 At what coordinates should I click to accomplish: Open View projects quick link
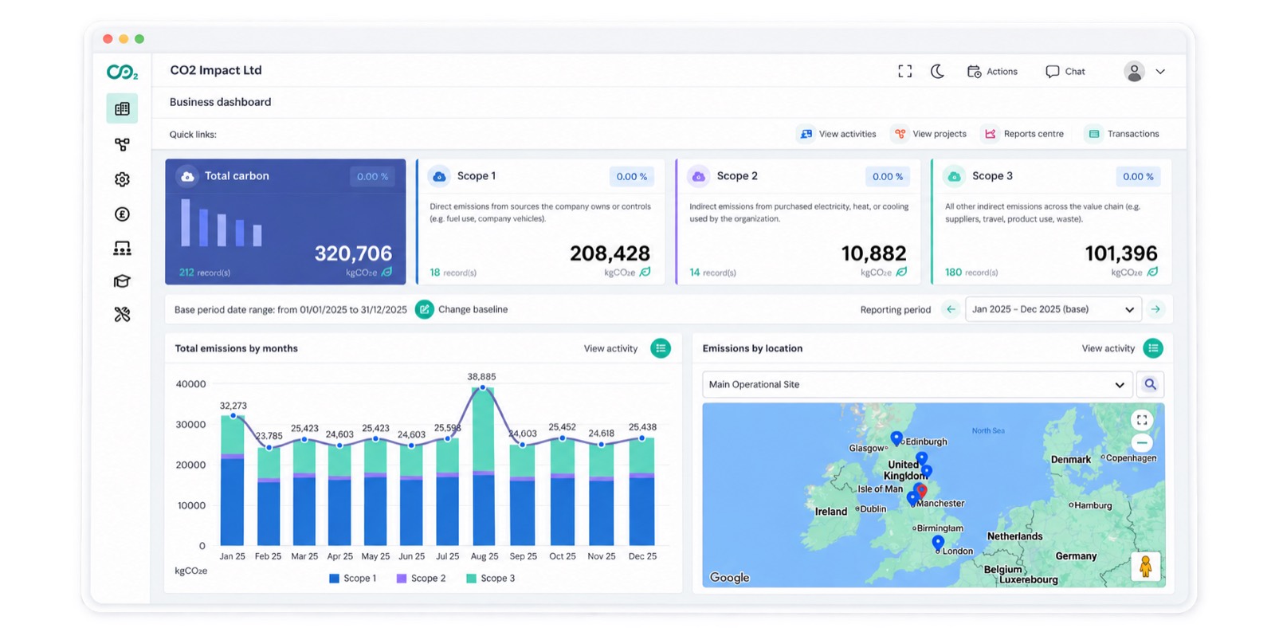pyautogui.click(x=930, y=134)
